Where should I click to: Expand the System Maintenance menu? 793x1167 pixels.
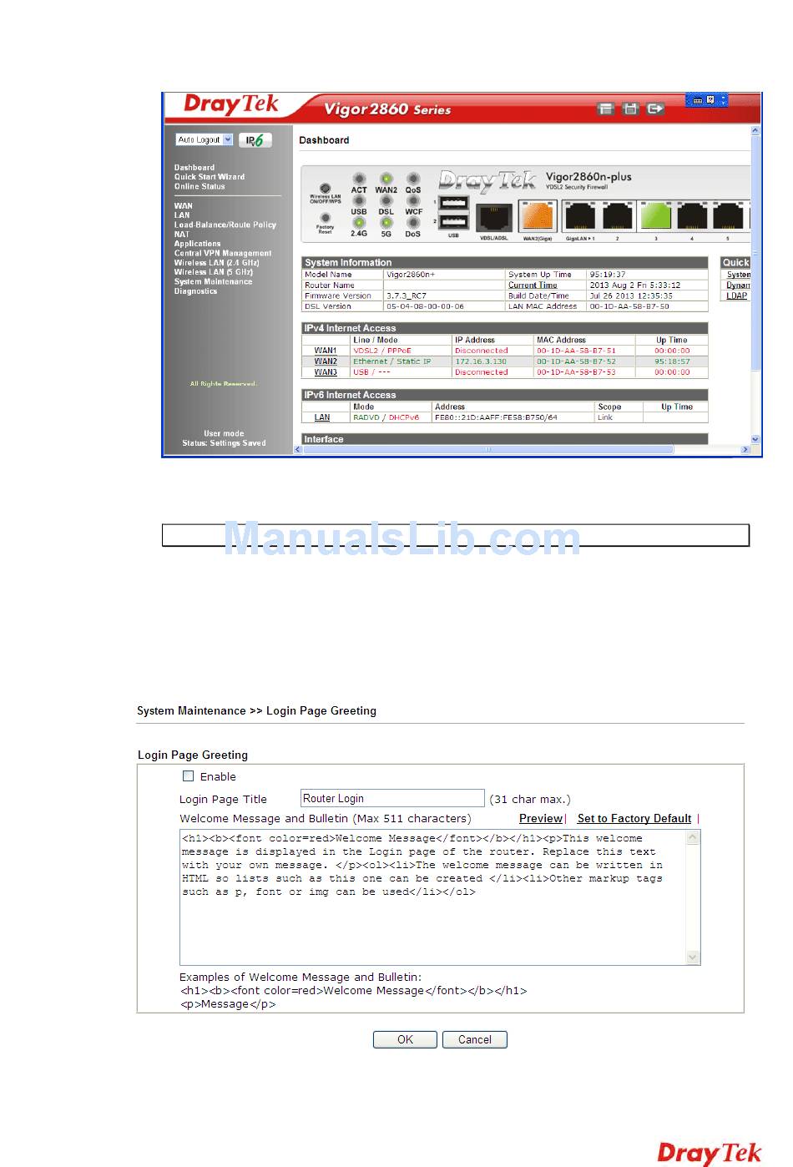213,281
